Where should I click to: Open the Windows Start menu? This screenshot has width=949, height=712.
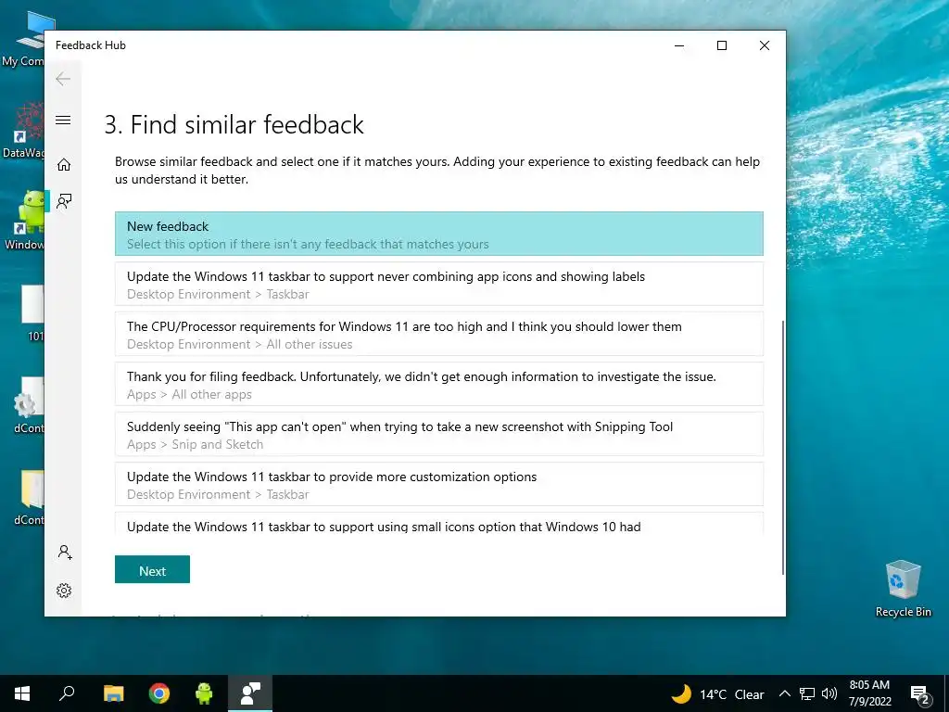(x=22, y=693)
